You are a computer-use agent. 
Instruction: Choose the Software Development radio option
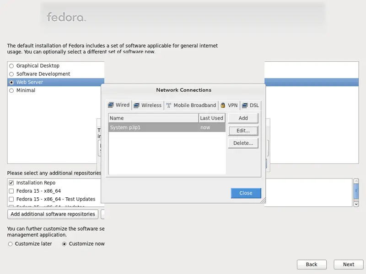pyautogui.click(x=11, y=74)
